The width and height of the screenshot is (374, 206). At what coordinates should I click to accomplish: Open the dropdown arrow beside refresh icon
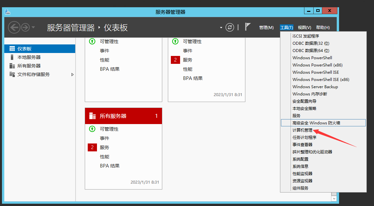[x=221, y=28]
